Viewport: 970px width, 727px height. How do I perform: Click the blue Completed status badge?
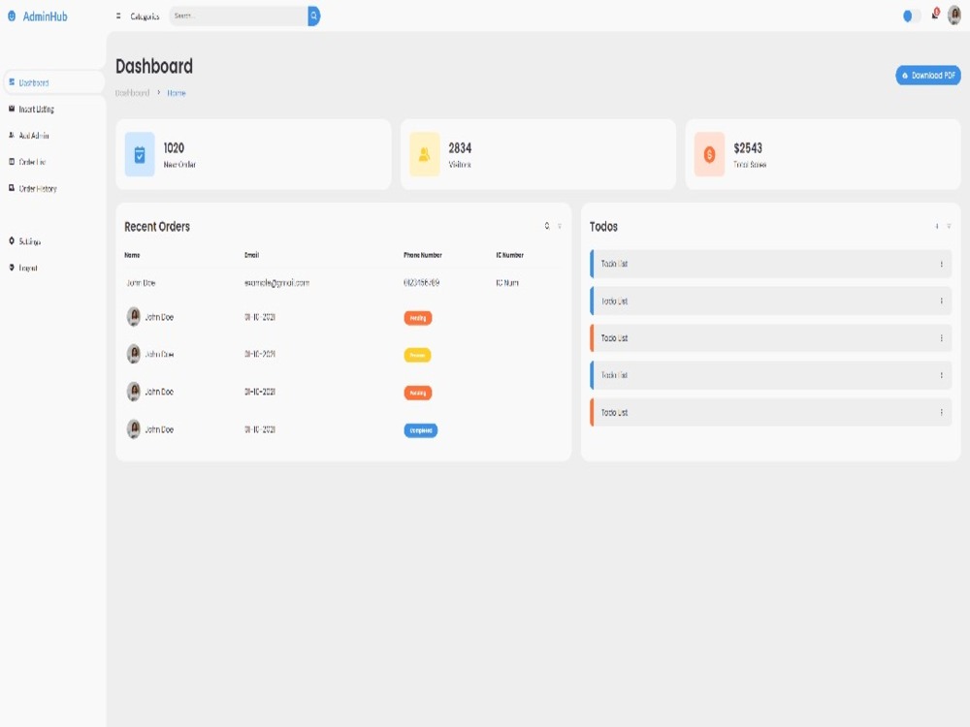(x=421, y=430)
